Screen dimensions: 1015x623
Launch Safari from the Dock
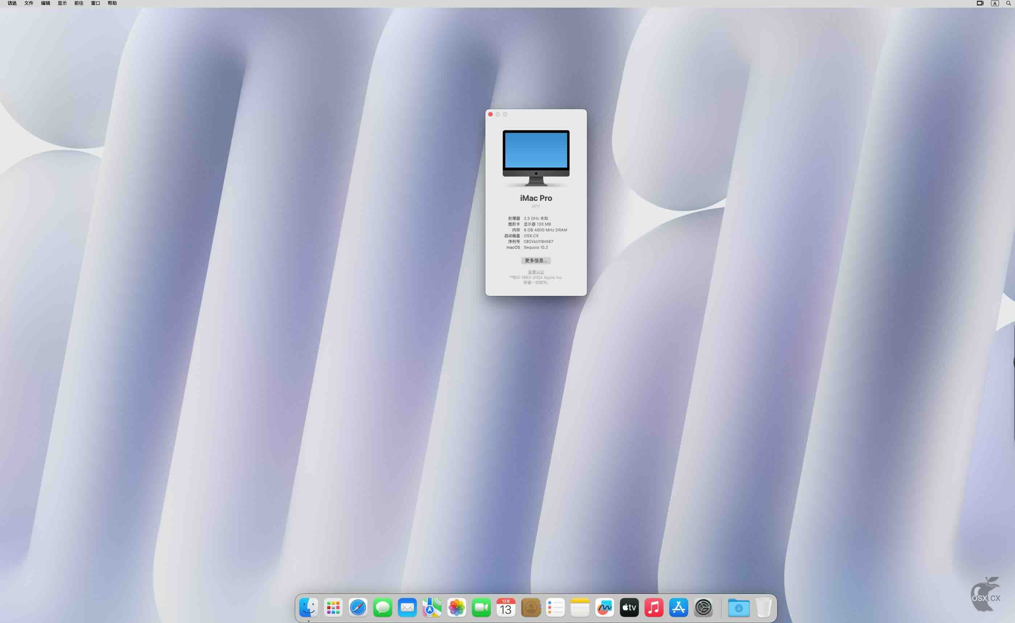[358, 607]
